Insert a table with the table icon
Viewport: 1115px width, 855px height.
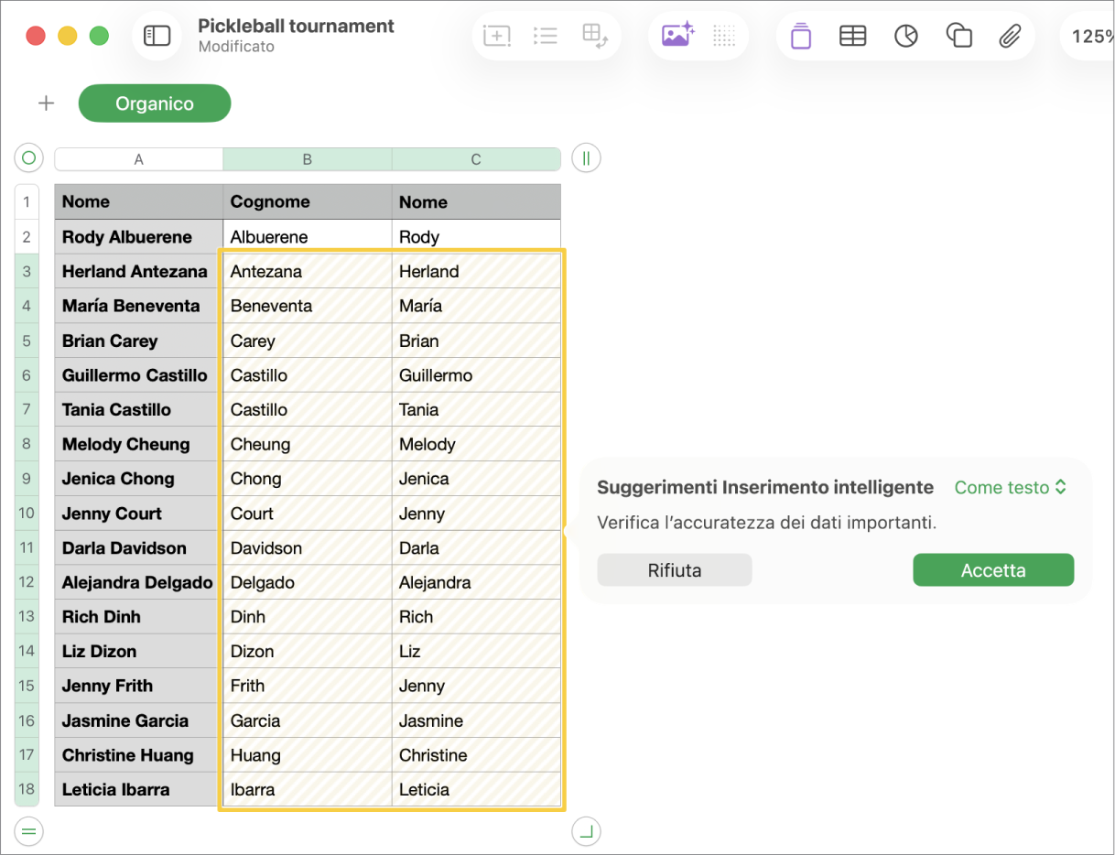click(853, 36)
